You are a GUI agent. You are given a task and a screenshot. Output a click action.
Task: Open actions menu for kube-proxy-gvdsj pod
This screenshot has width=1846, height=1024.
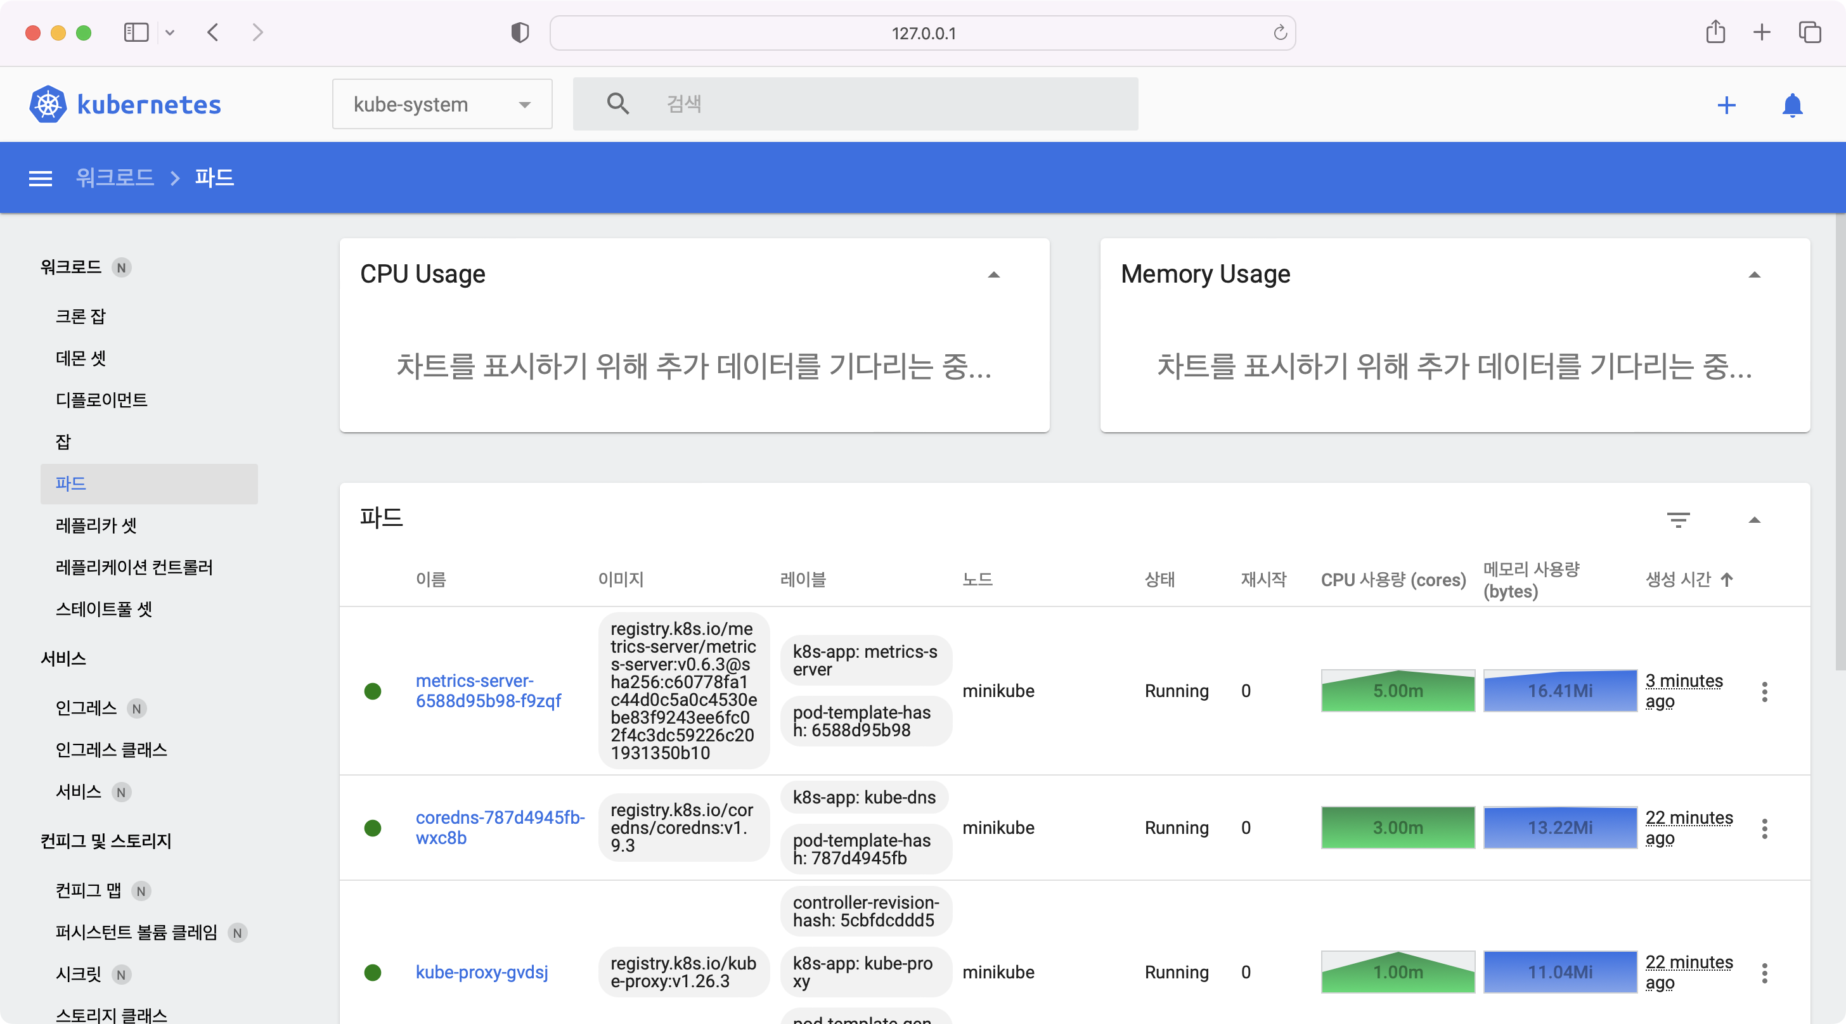[x=1764, y=973]
